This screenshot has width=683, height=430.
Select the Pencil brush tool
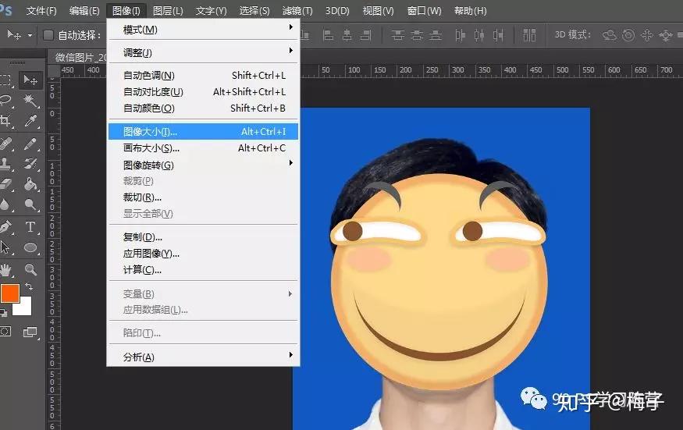30,144
